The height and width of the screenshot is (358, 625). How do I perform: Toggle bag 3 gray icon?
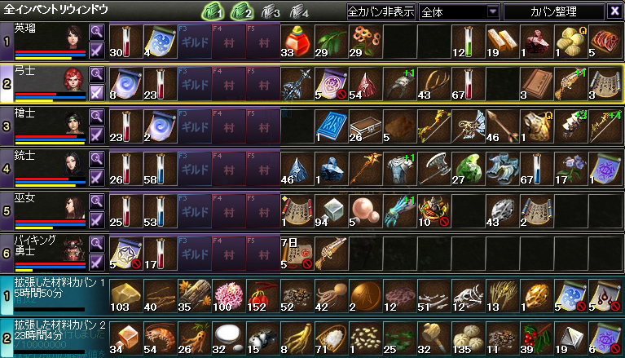coord(271,11)
